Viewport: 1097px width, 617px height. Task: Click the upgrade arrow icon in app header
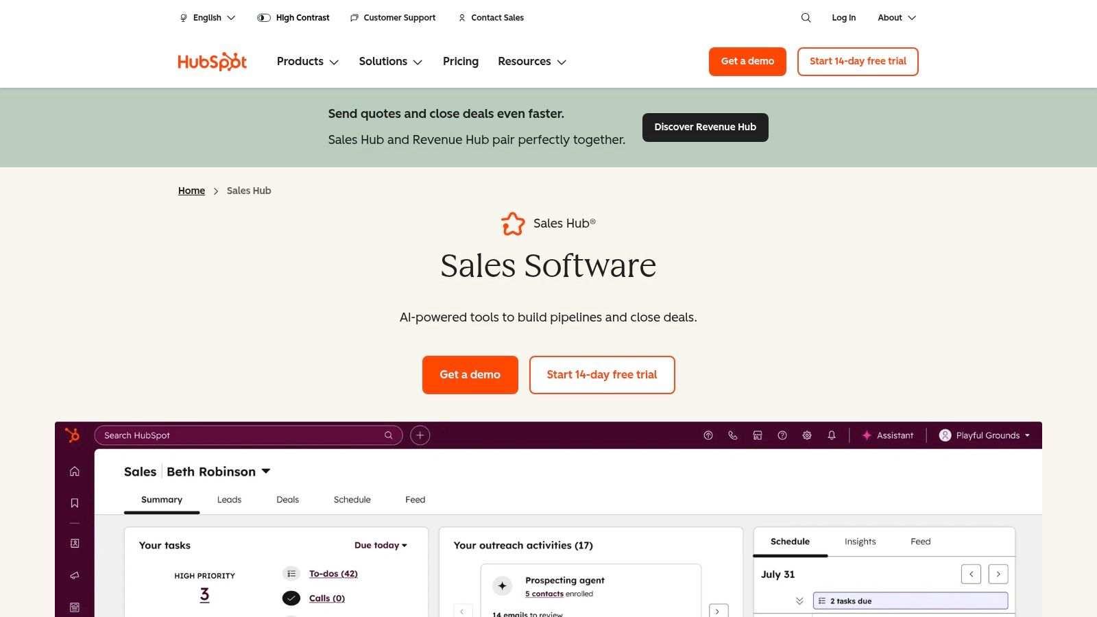[708, 435]
